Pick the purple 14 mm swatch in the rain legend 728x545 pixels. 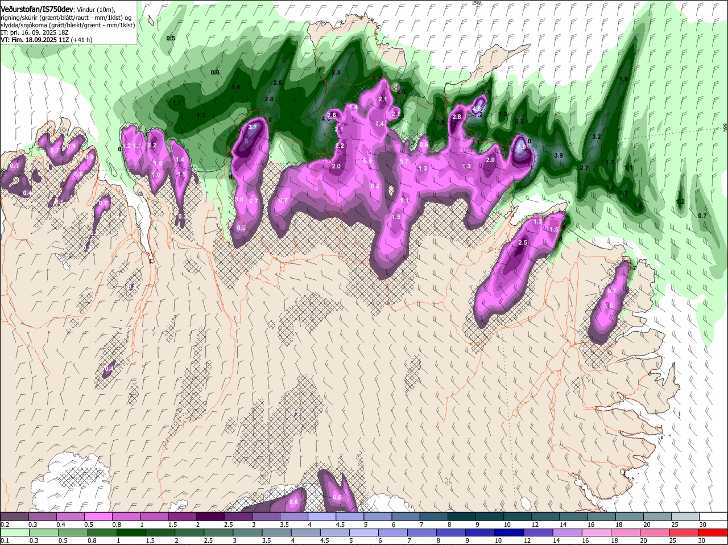568,532
